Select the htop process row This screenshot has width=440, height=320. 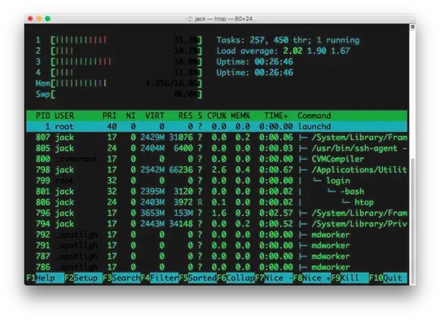[217, 202]
